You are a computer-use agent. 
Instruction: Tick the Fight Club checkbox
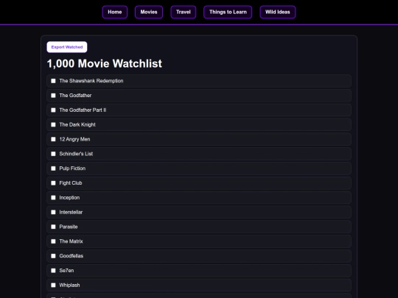coord(53,183)
